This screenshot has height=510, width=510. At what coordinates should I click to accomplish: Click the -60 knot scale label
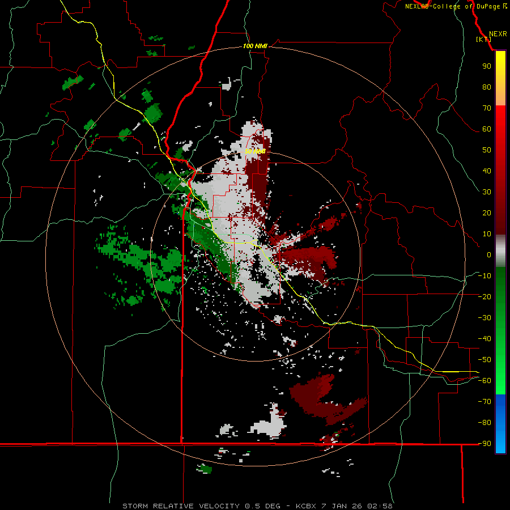[484, 381]
